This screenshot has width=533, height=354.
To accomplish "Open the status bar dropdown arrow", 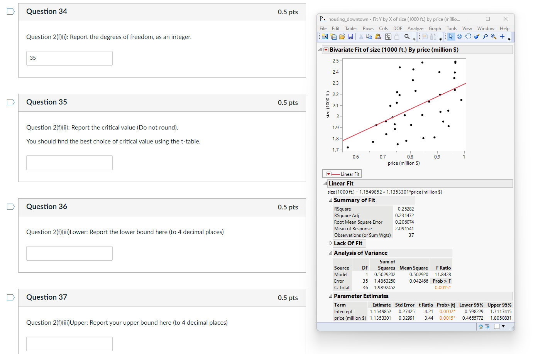I will click(503, 326).
